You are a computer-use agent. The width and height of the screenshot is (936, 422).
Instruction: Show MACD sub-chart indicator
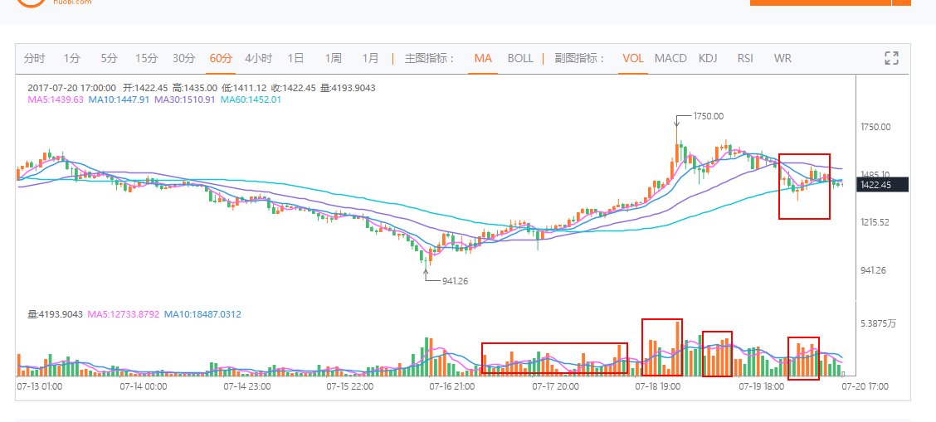(670, 58)
